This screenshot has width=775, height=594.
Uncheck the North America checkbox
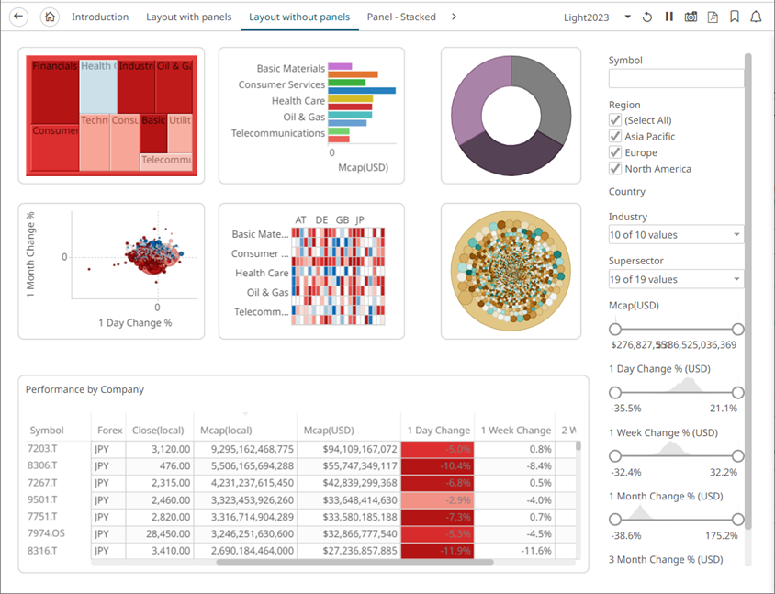pyautogui.click(x=615, y=169)
